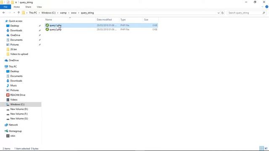Image resolution: width=269 pixels, height=151 pixels.
Task: Sort by the Name column header
Action: [x=70, y=20]
